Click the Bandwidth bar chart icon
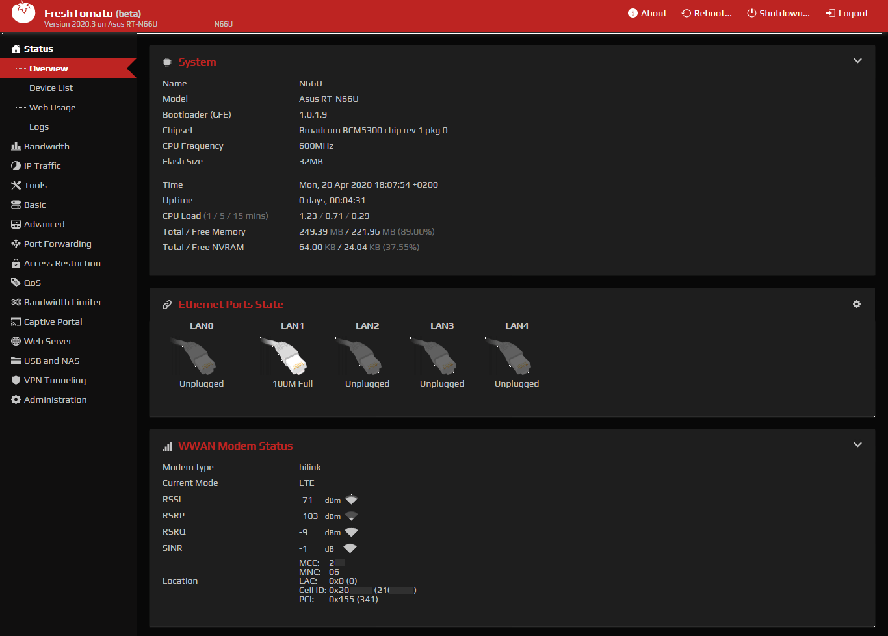Image resolution: width=888 pixels, height=636 pixels. coord(16,146)
